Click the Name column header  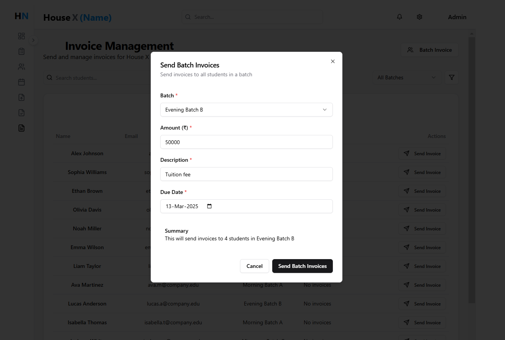click(63, 136)
